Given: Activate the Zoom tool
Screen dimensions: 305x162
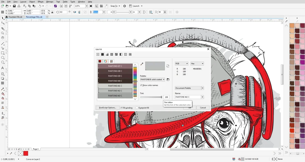Looking at the screenshot, I should point(2,33).
